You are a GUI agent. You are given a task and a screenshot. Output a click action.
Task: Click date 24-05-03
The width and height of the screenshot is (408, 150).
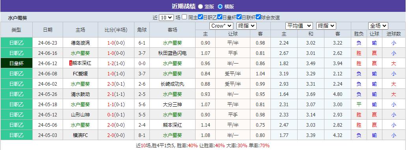(48, 135)
